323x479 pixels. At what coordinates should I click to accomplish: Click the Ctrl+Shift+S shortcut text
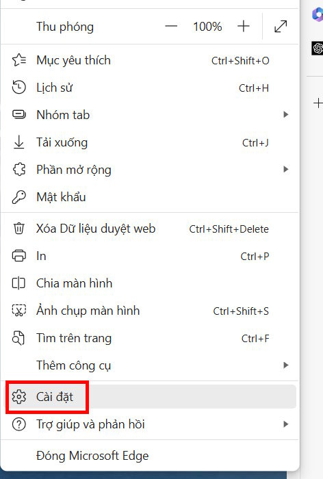click(x=241, y=311)
